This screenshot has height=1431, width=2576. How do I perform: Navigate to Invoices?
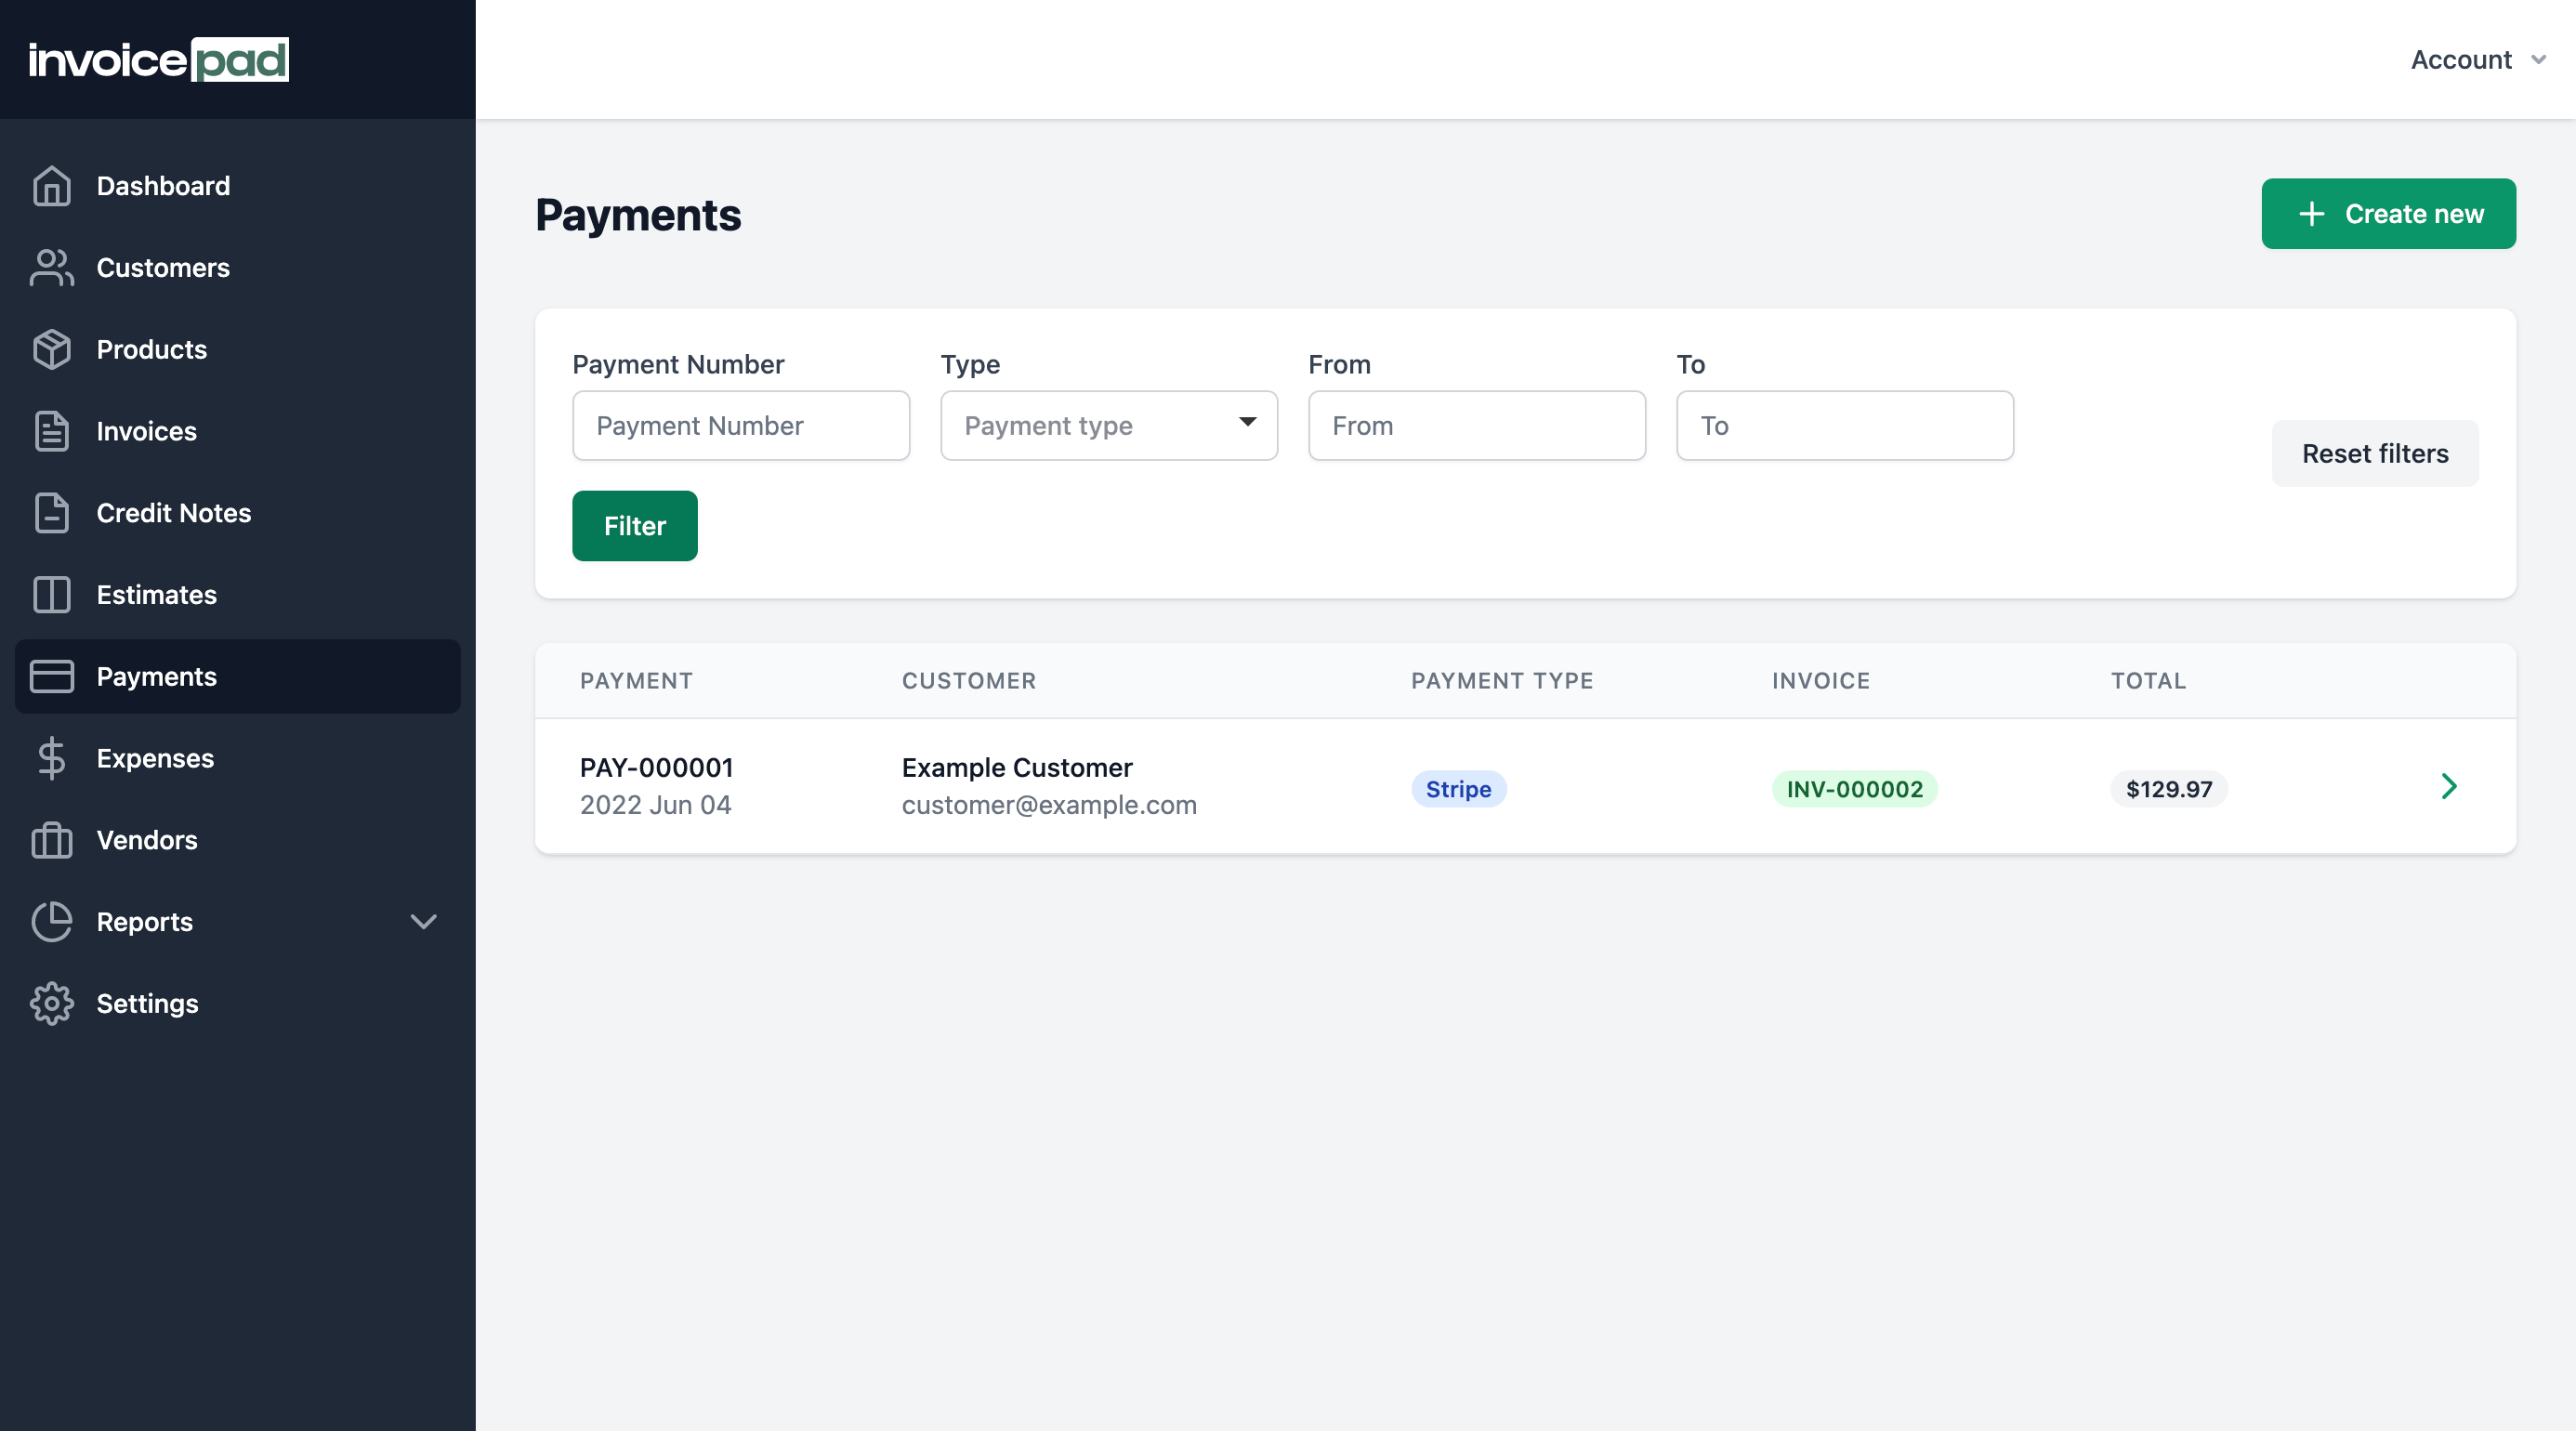click(x=238, y=431)
